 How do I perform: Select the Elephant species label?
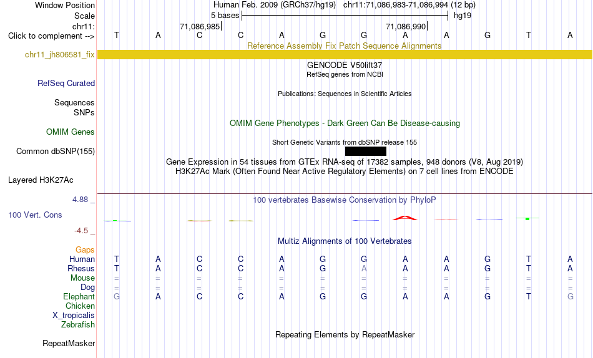[79, 296]
